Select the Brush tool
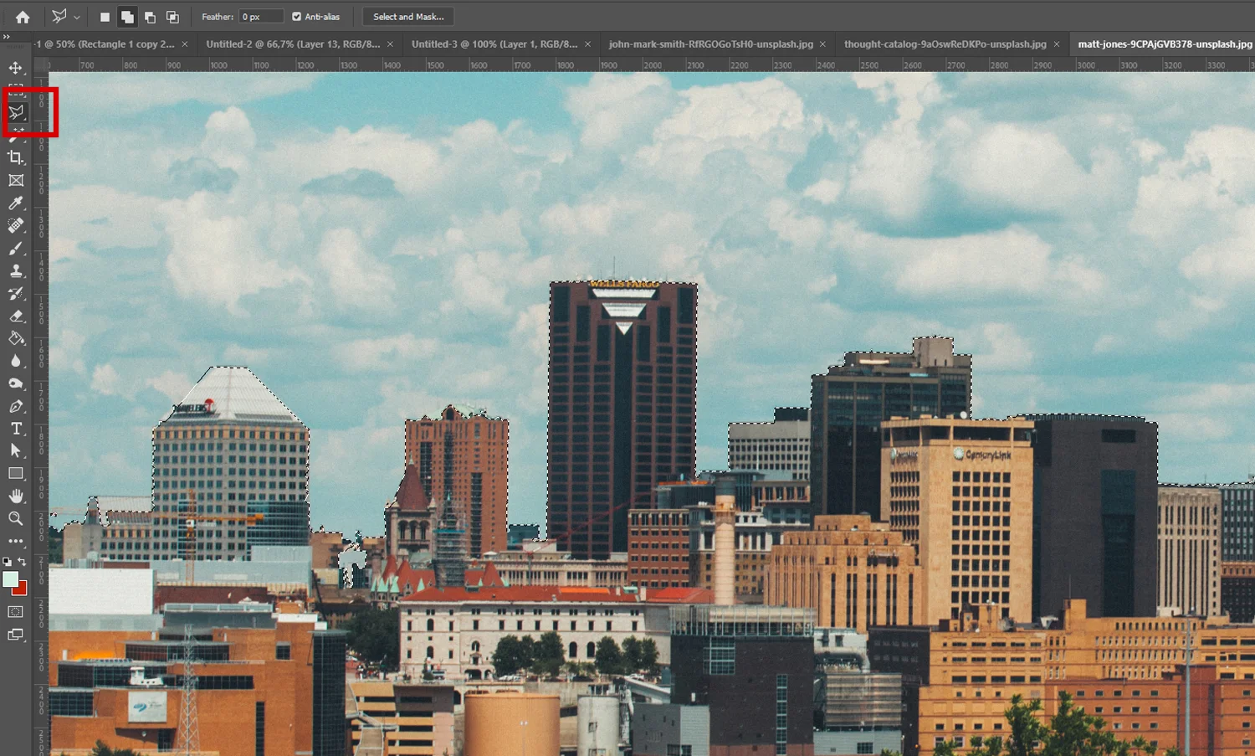Screen dimensions: 1255x756 (16, 249)
